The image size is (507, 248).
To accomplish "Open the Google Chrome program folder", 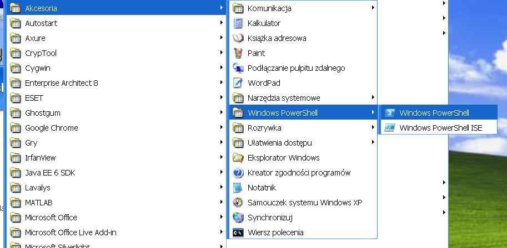I will point(117,128).
